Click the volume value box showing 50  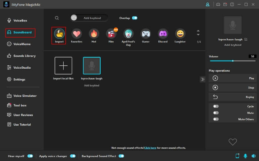252,56
